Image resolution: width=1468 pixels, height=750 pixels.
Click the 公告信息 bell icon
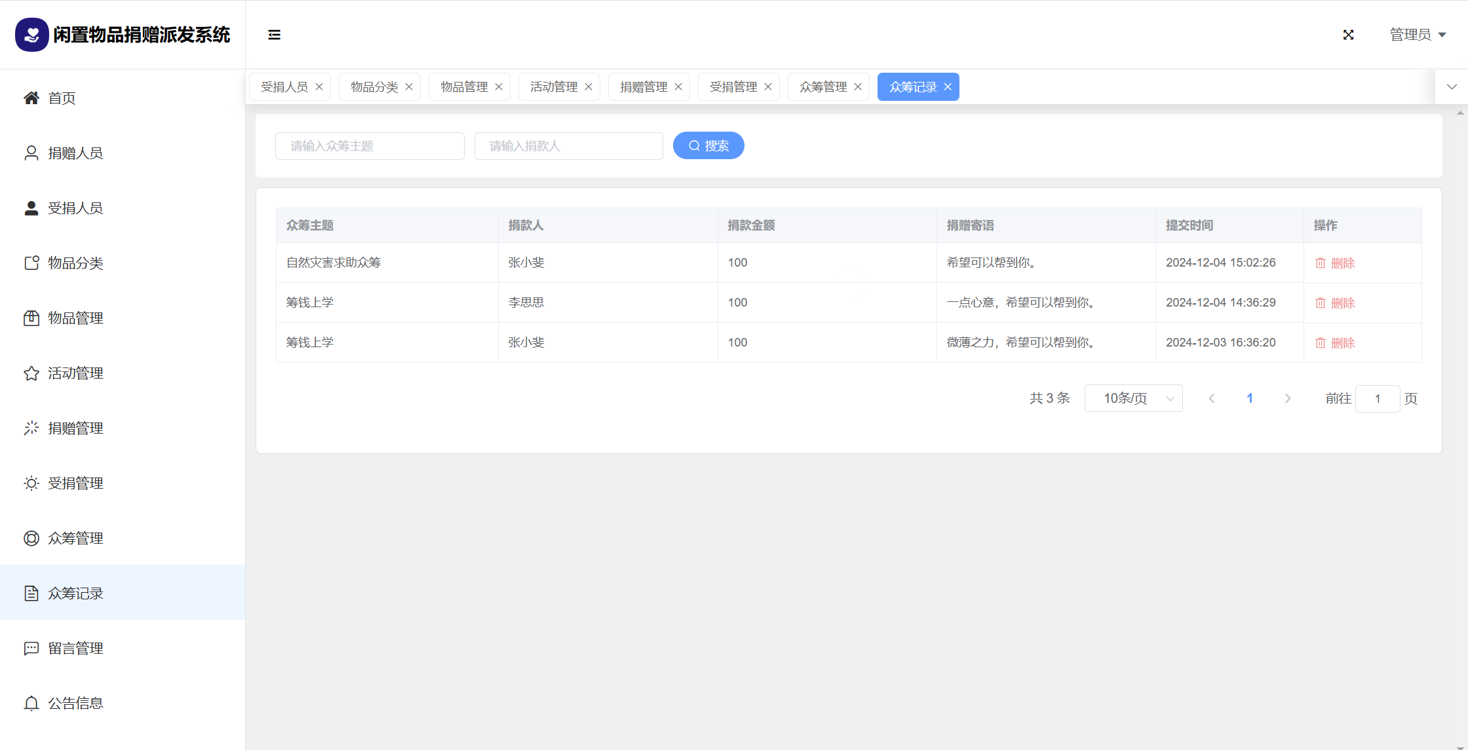(31, 703)
